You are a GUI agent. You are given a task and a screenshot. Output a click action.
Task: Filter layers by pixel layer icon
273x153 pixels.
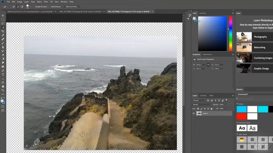[208, 100]
